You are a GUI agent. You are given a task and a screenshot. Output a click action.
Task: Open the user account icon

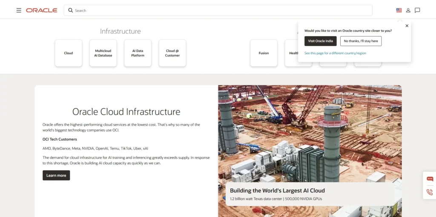point(408,10)
